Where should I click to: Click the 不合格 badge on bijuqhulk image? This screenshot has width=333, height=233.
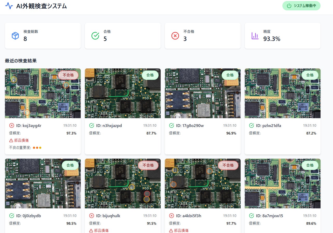coord(148,165)
